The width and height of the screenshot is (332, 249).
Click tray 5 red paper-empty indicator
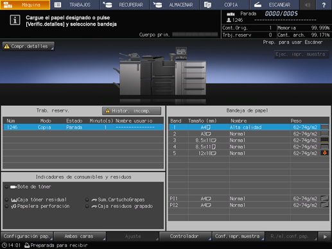pyautogui.click(x=325, y=153)
